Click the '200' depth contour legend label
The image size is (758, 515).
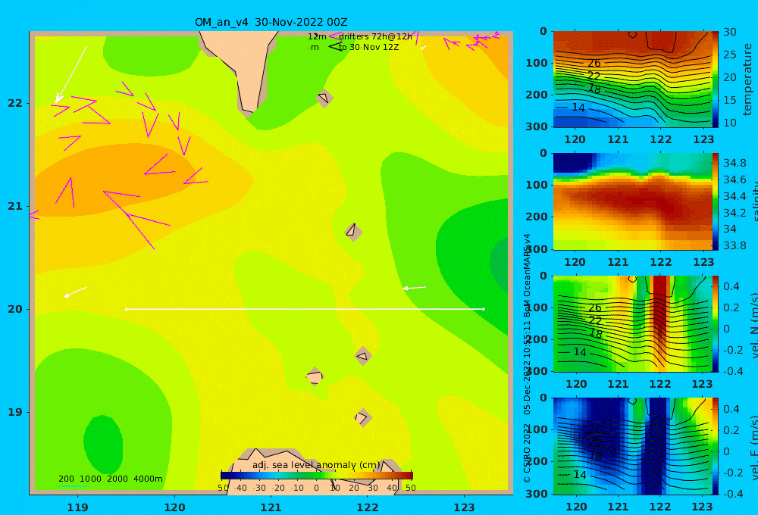click(66, 479)
